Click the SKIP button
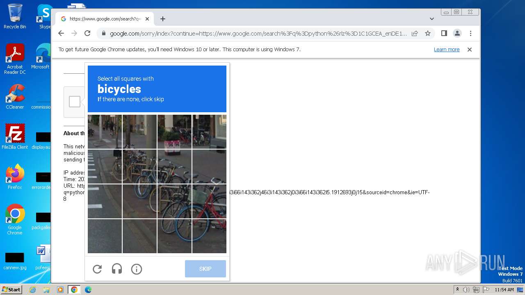This screenshot has height=295, width=525. [205, 269]
